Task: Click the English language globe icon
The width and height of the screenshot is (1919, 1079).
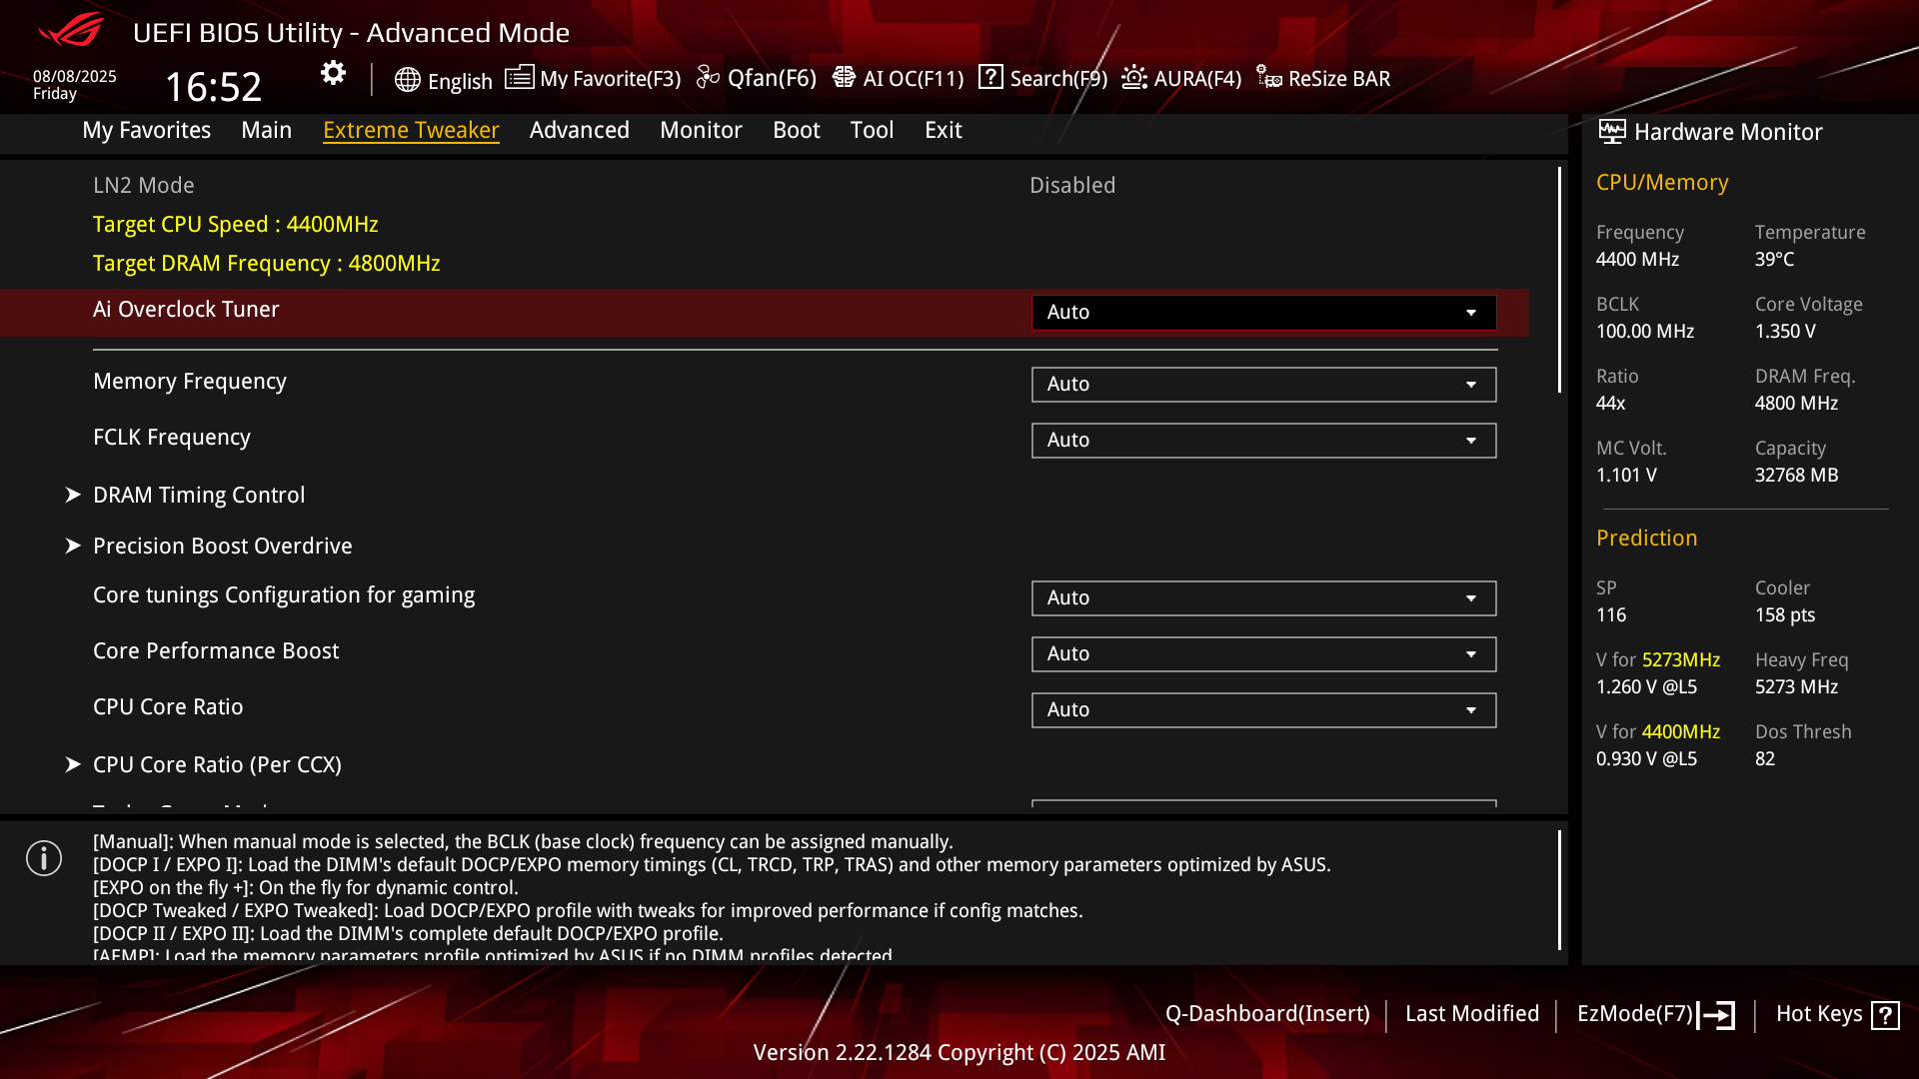Action: coord(407,80)
